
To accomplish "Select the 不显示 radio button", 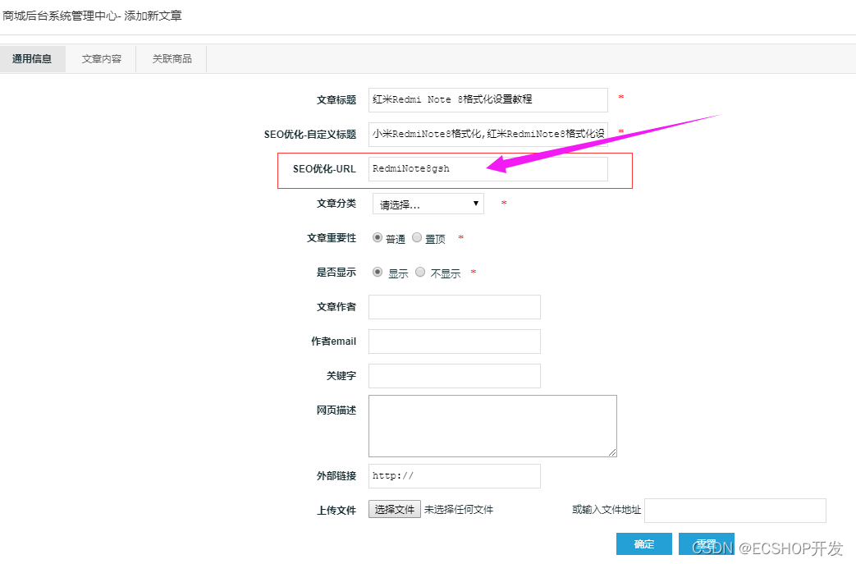I will click(420, 272).
